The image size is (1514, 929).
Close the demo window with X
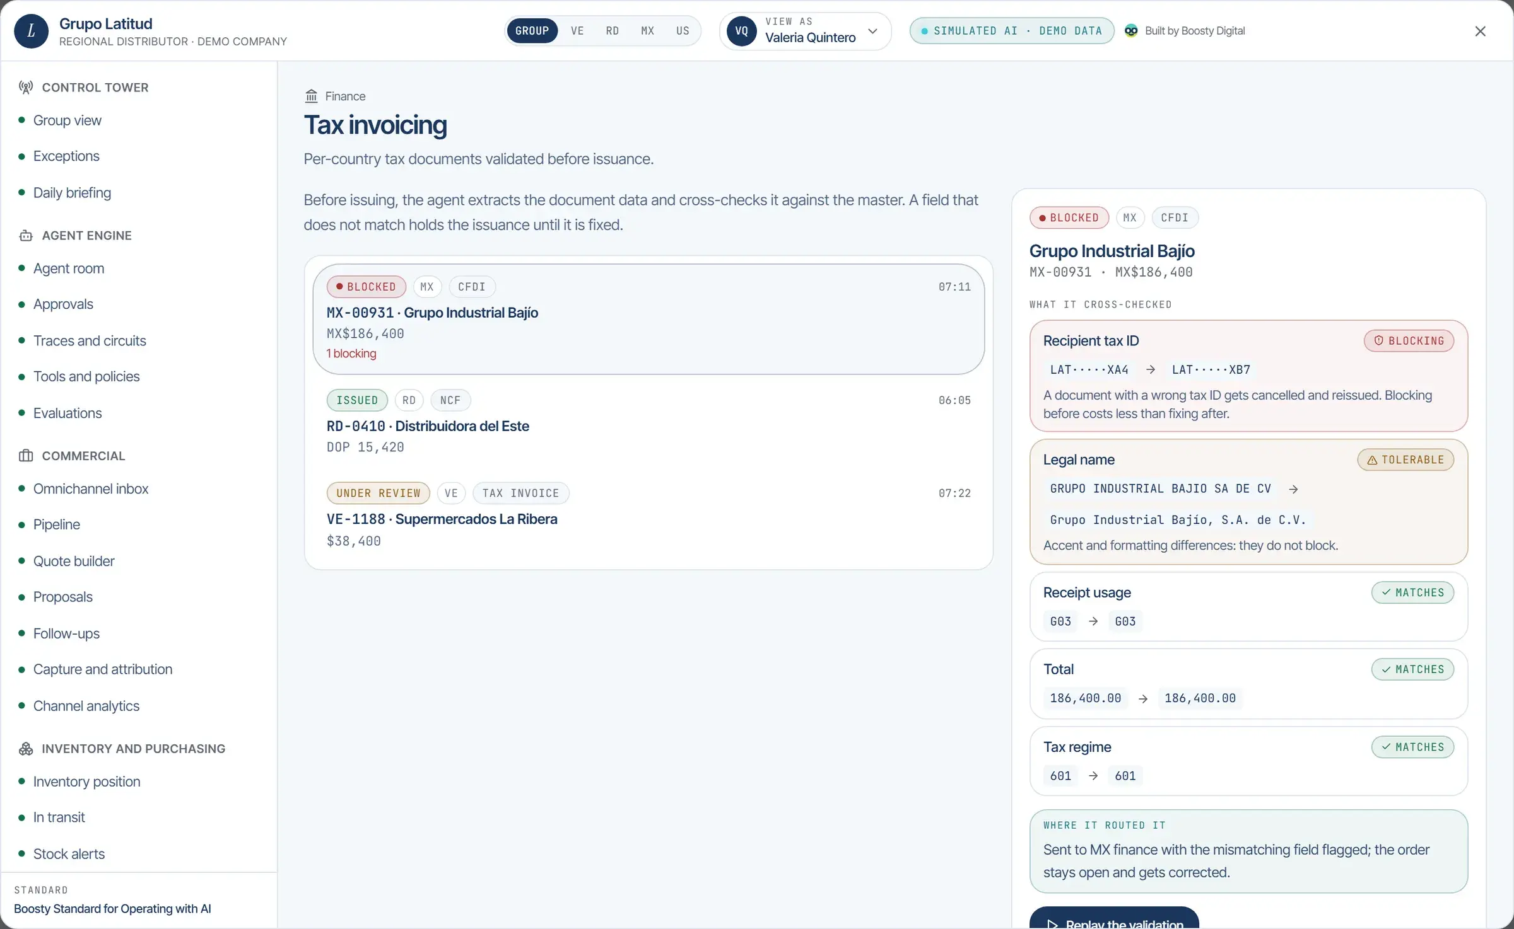(1480, 31)
